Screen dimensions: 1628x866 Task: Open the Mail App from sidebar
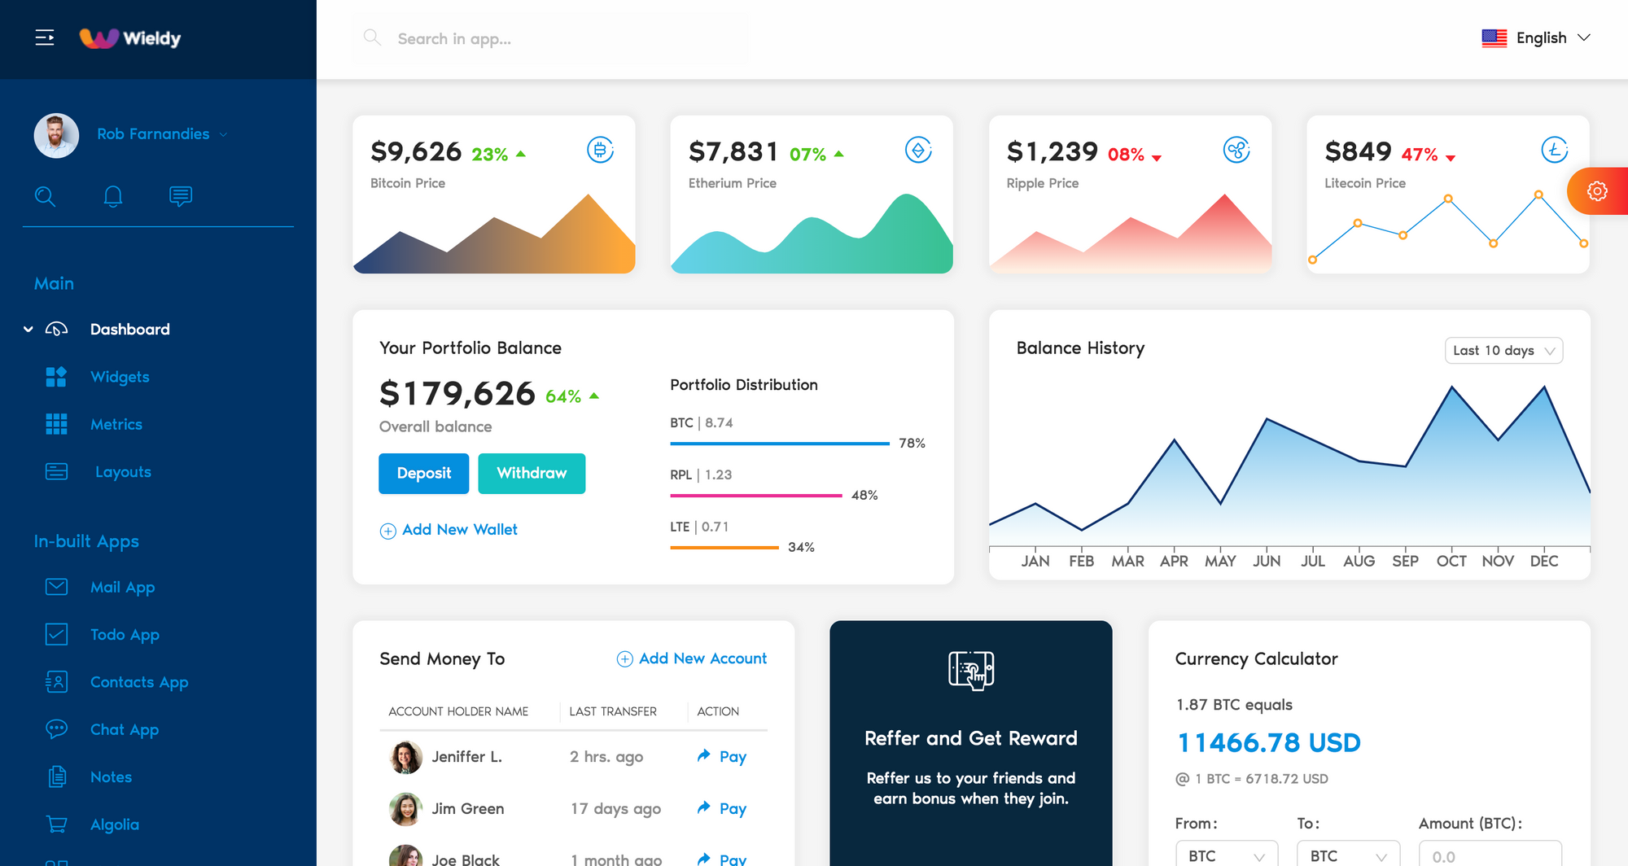(x=123, y=587)
